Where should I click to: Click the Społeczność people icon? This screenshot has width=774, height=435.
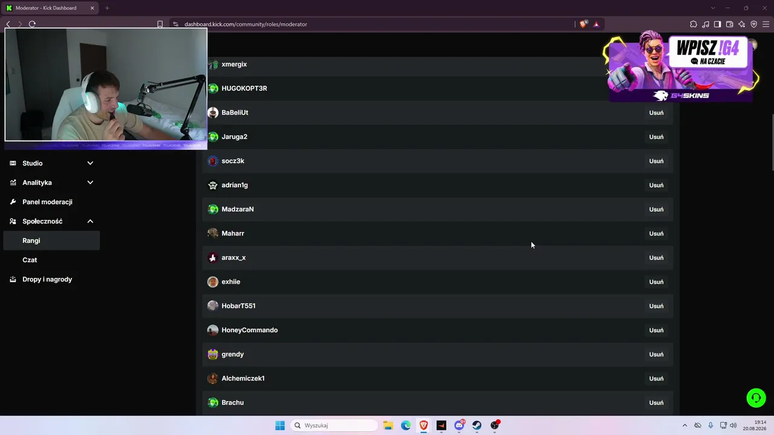point(13,221)
